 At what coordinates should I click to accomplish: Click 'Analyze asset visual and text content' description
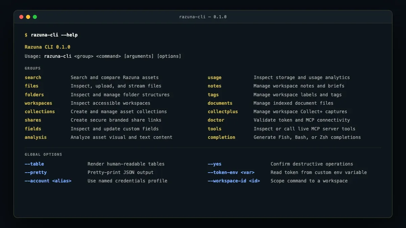(121, 137)
